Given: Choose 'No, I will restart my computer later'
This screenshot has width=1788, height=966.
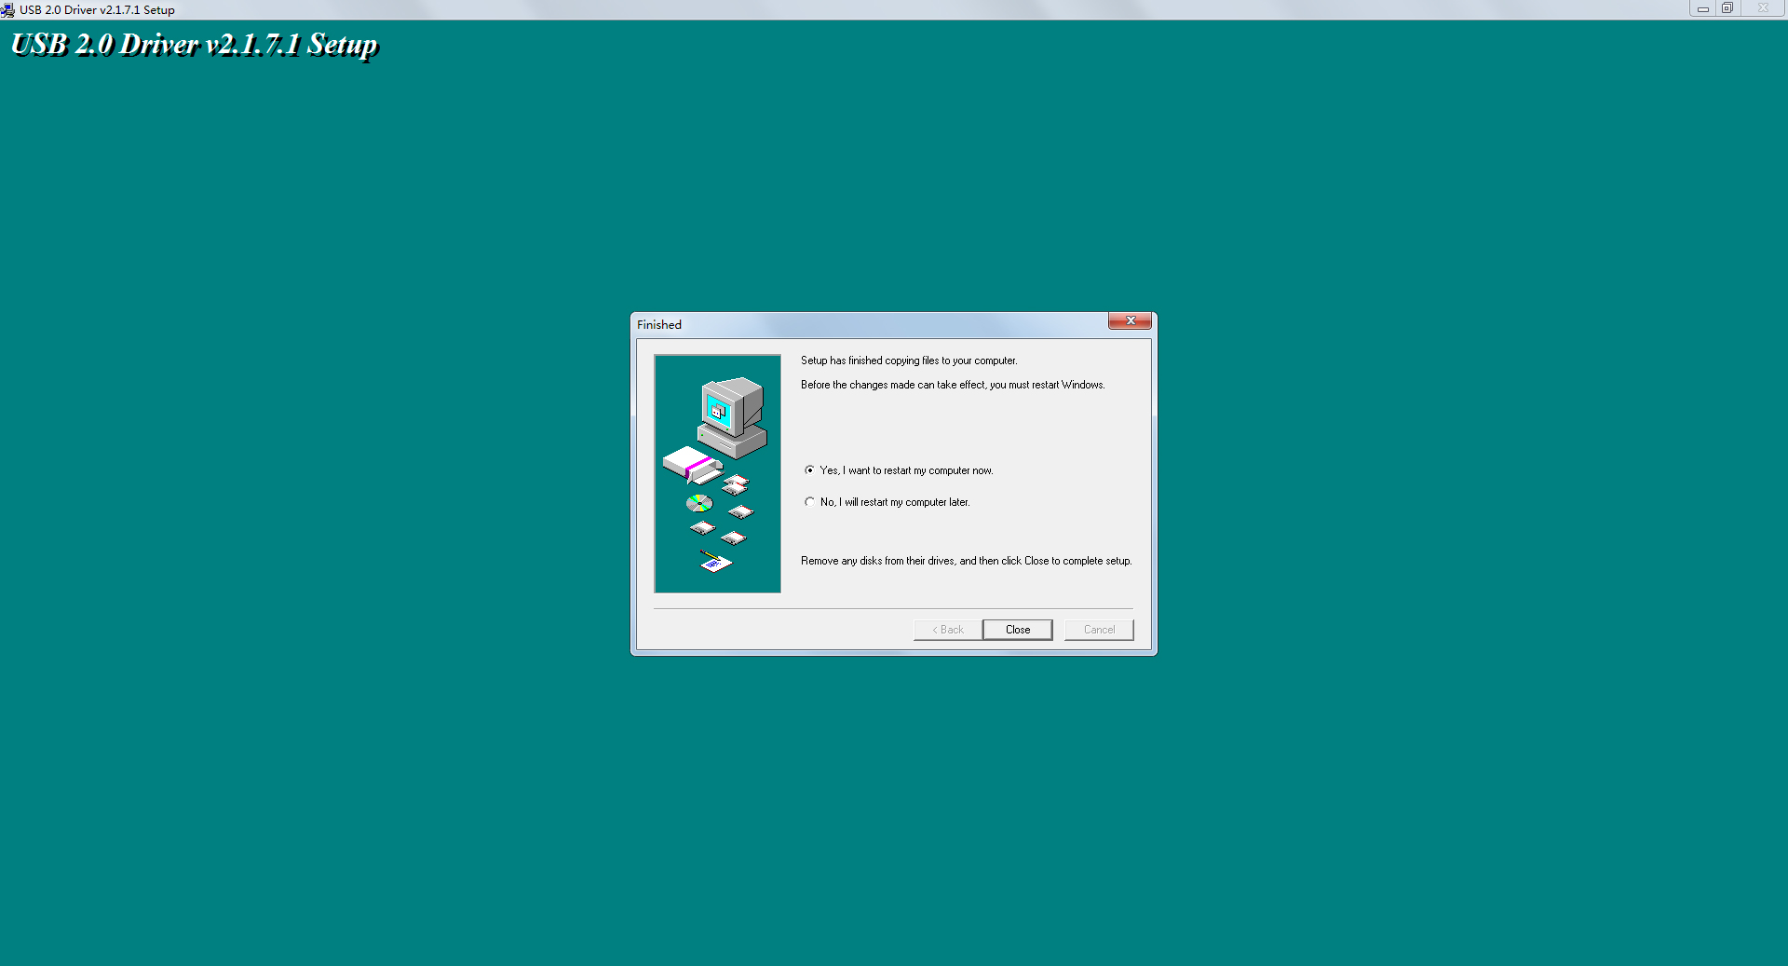Looking at the screenshot, I should click(810, 502).
